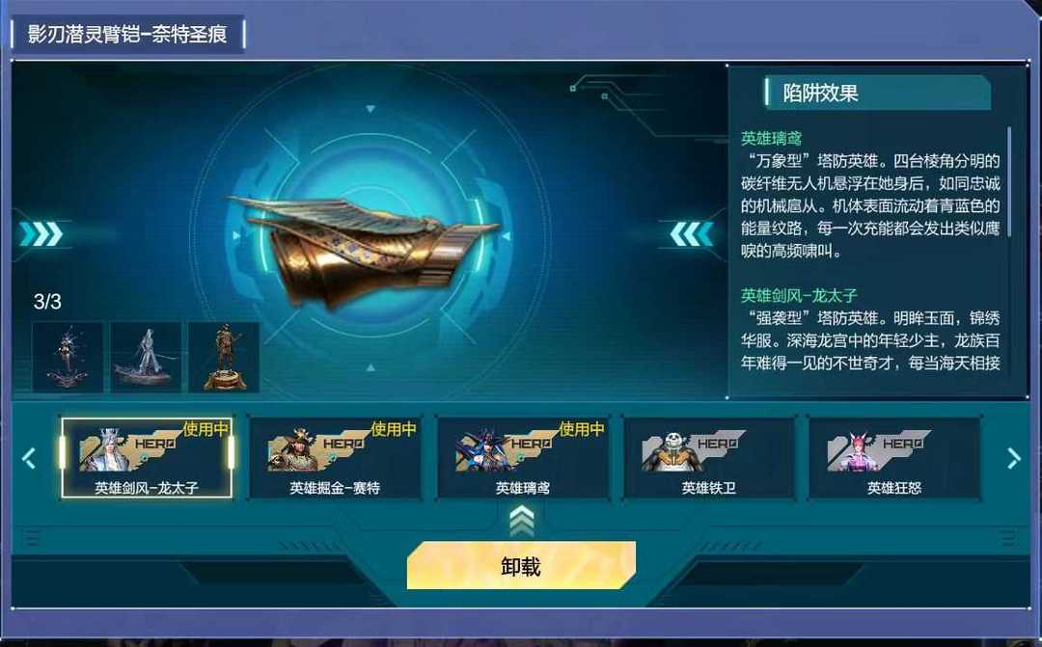
Task: Select the 英雄狂怒 hero card
Action: 894,457
